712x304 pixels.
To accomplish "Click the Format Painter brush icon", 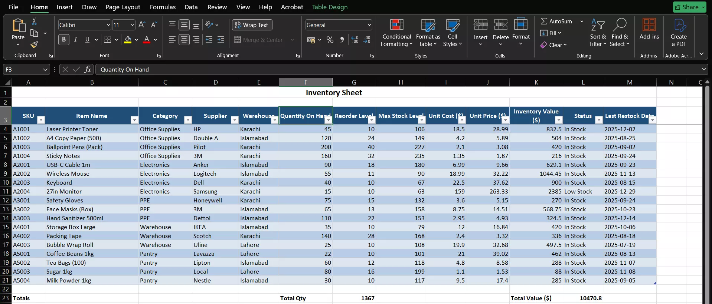I will (34, 45).
